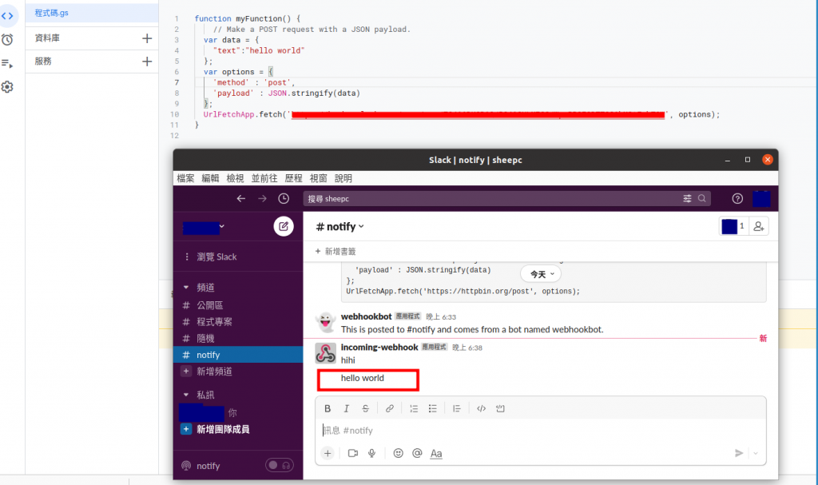Click the message input field for #notify
The image size is (818, 485).
541,430
